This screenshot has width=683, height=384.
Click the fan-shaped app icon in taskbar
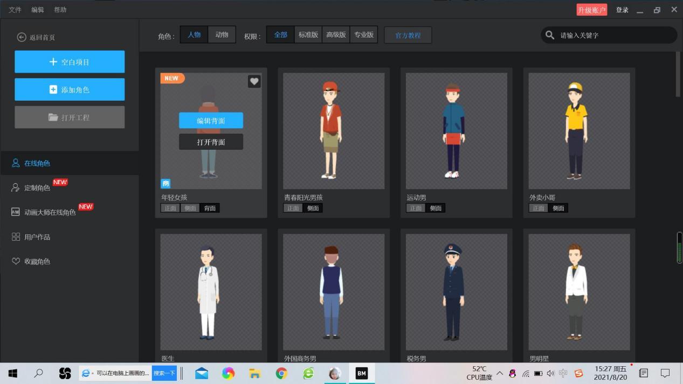[65, 373]
